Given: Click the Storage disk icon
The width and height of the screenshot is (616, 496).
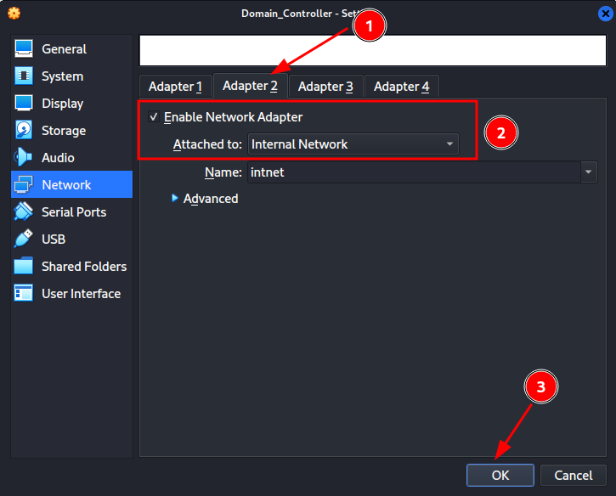Looking at the screenshot, I should click(24, 130).
